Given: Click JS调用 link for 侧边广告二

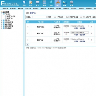Looking at the screenshot, I should pos(76,35).
